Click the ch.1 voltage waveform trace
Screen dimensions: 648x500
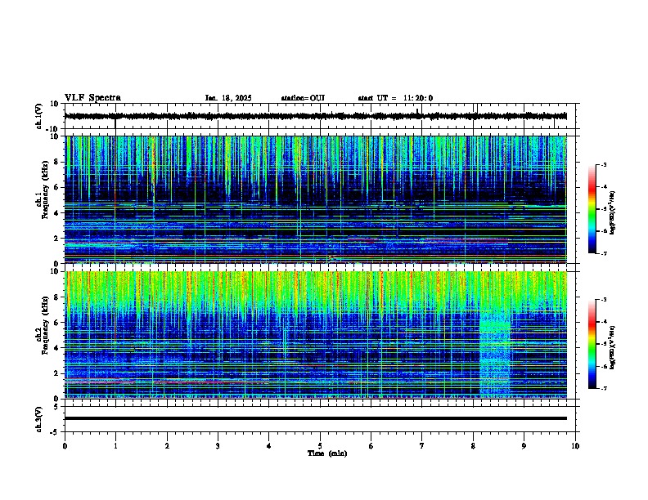316,116
